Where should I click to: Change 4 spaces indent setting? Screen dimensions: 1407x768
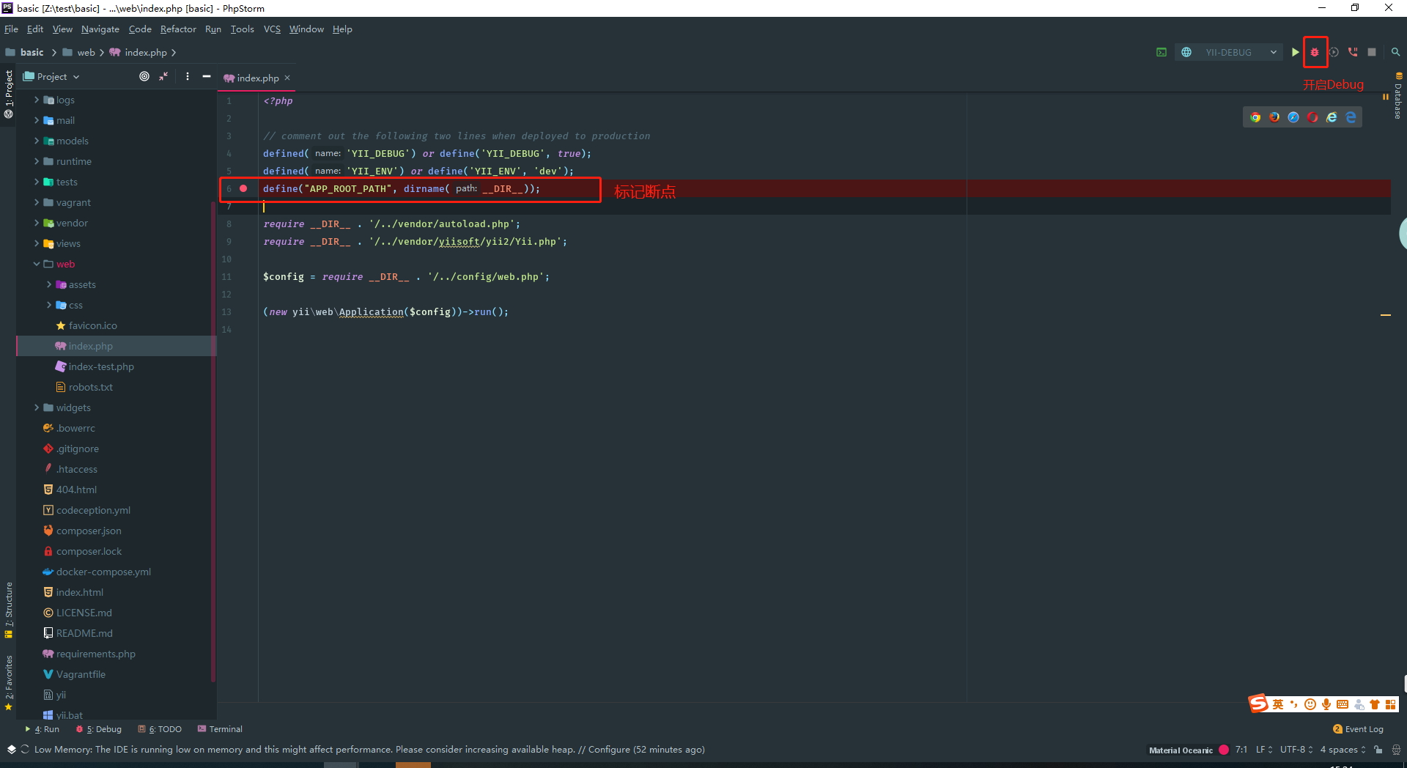pos(1343,750)
